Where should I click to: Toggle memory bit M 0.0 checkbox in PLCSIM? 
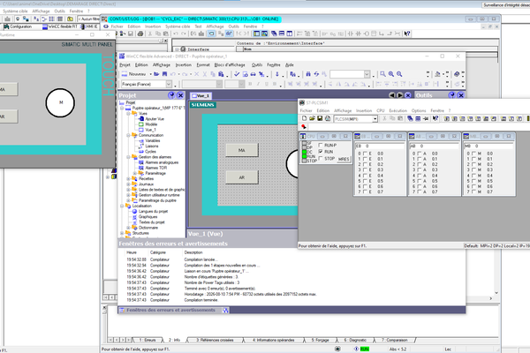tap(473, 154)
